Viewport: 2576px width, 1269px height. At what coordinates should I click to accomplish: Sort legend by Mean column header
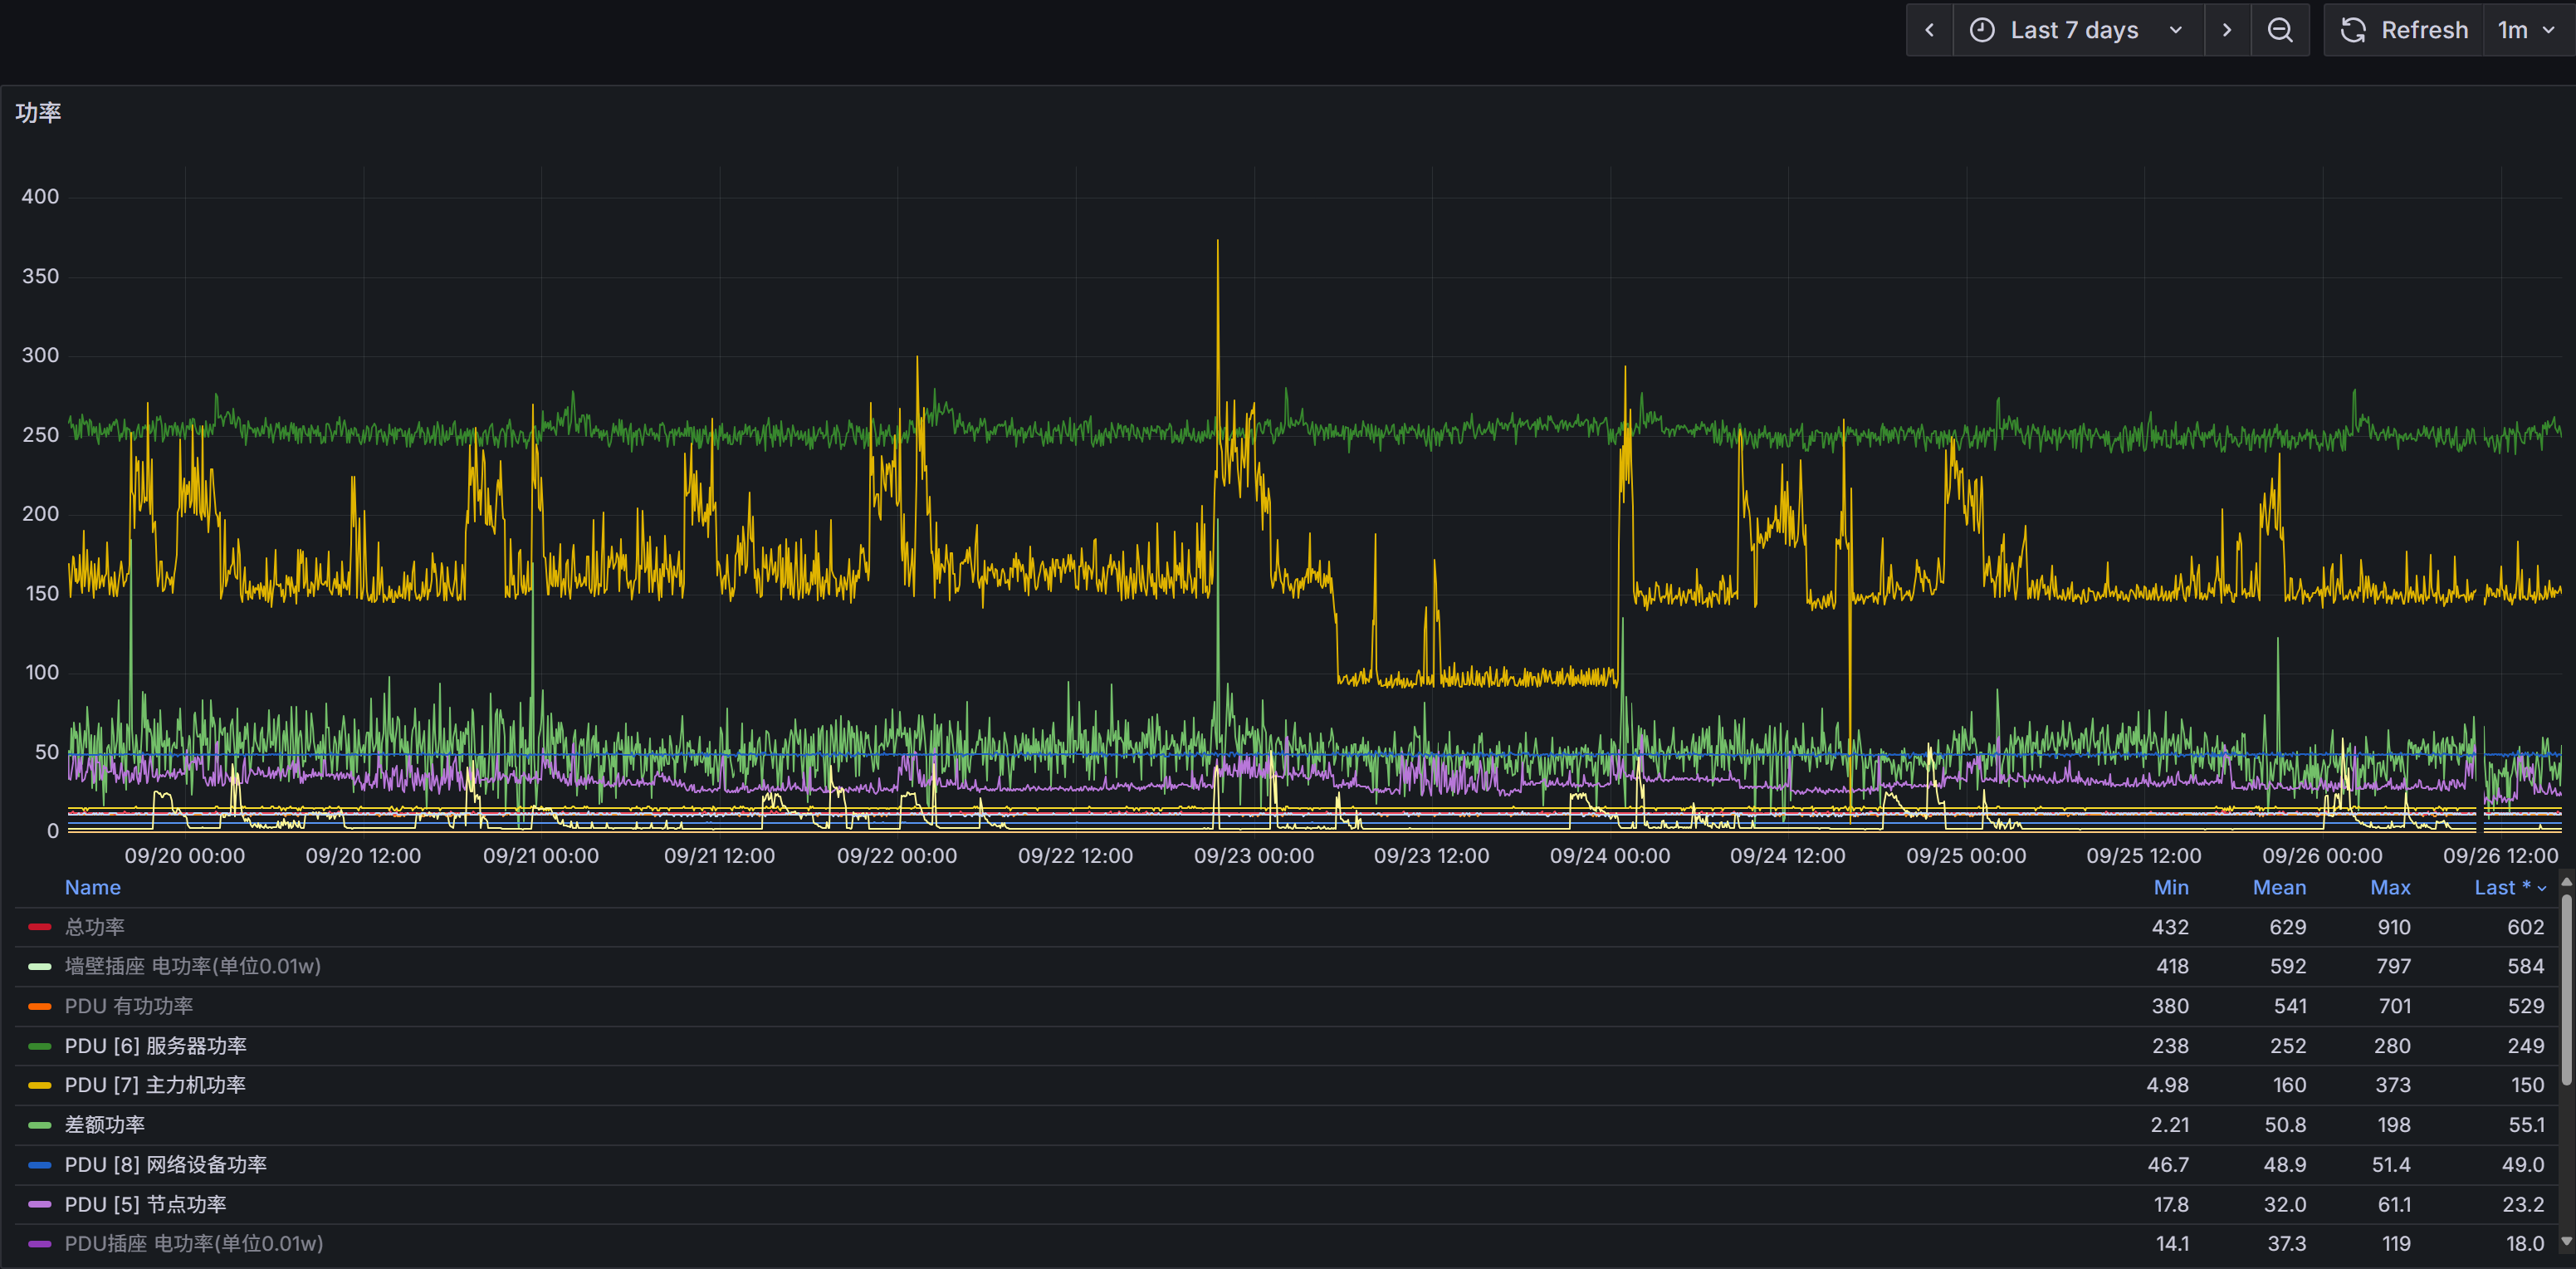(x=2279, y=888)
